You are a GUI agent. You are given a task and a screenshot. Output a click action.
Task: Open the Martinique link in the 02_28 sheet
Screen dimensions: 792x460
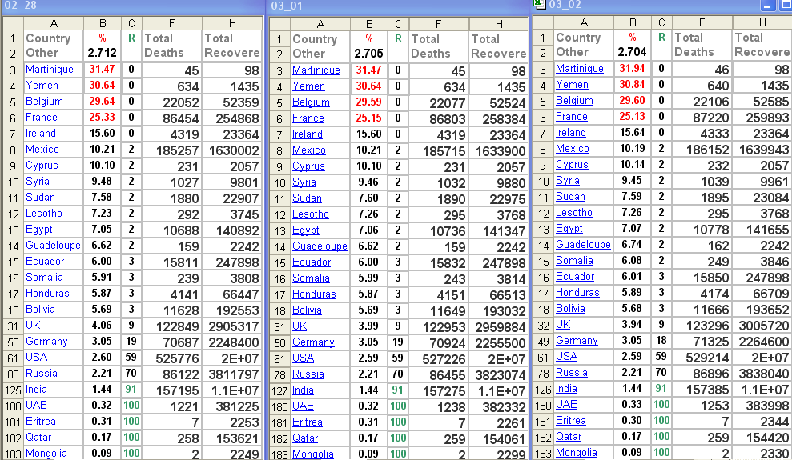click(50, 70)
